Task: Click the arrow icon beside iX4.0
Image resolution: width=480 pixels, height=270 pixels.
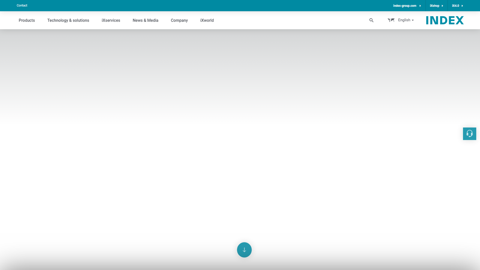Action: coord(462,6)
